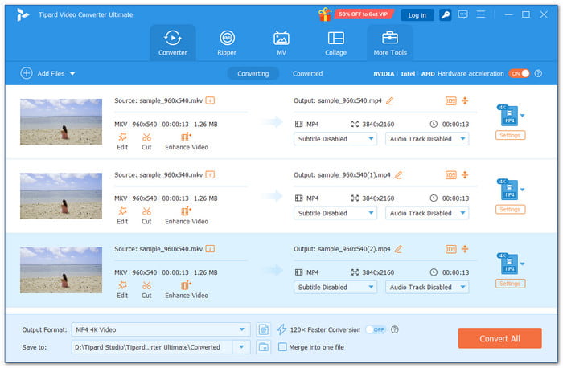The width and height of the screenshot is (563, 368).
Task: Cut the second video
Action: (146, 216)
